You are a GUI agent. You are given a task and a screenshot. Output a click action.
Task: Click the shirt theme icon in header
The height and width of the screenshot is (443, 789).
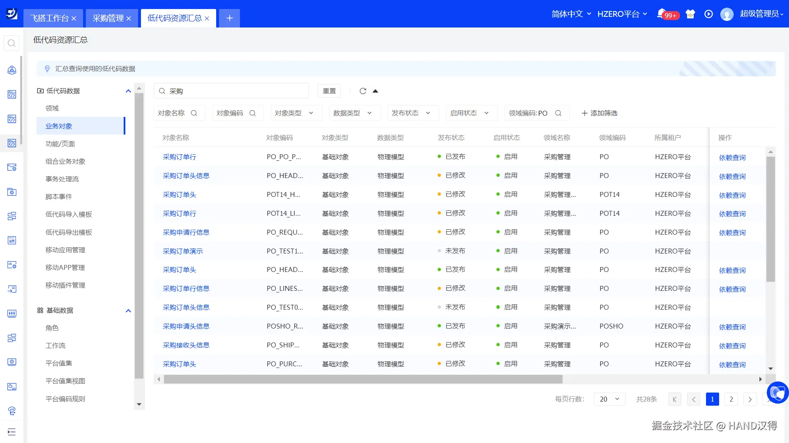(x=690, y=14)
